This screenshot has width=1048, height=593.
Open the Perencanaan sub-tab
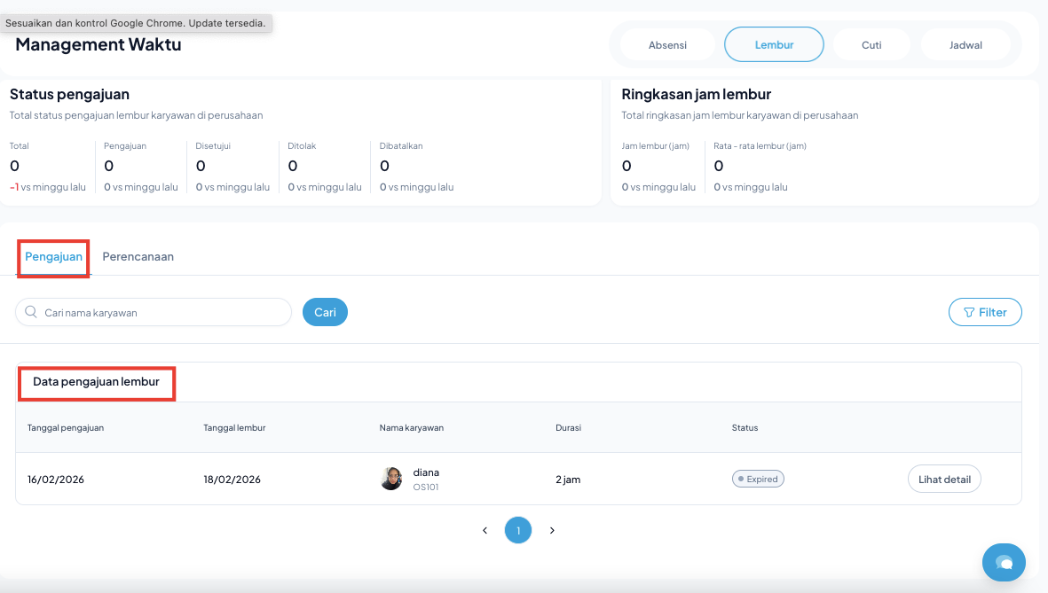coord(138,257)
